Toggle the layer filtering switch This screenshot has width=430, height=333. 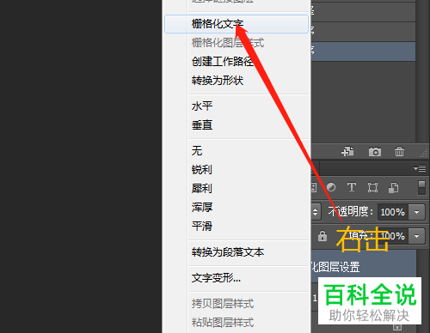[421, 187]
